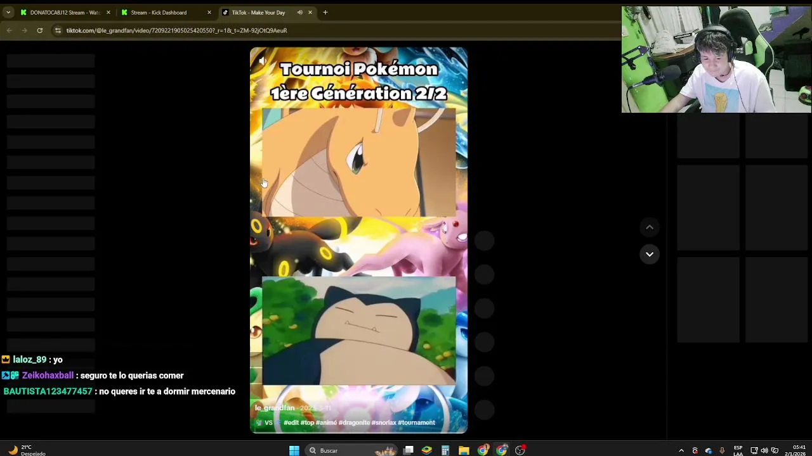Click Zeikohaxball chat username
The height and width of the screenshot is (456, 812).
point(48,376)
